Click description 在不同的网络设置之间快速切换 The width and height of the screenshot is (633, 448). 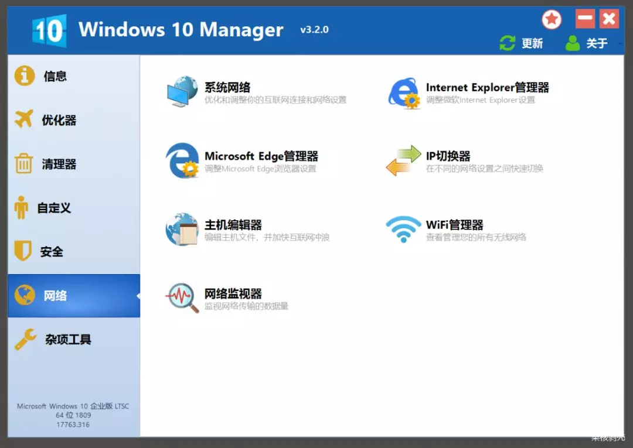coord(485,169)
